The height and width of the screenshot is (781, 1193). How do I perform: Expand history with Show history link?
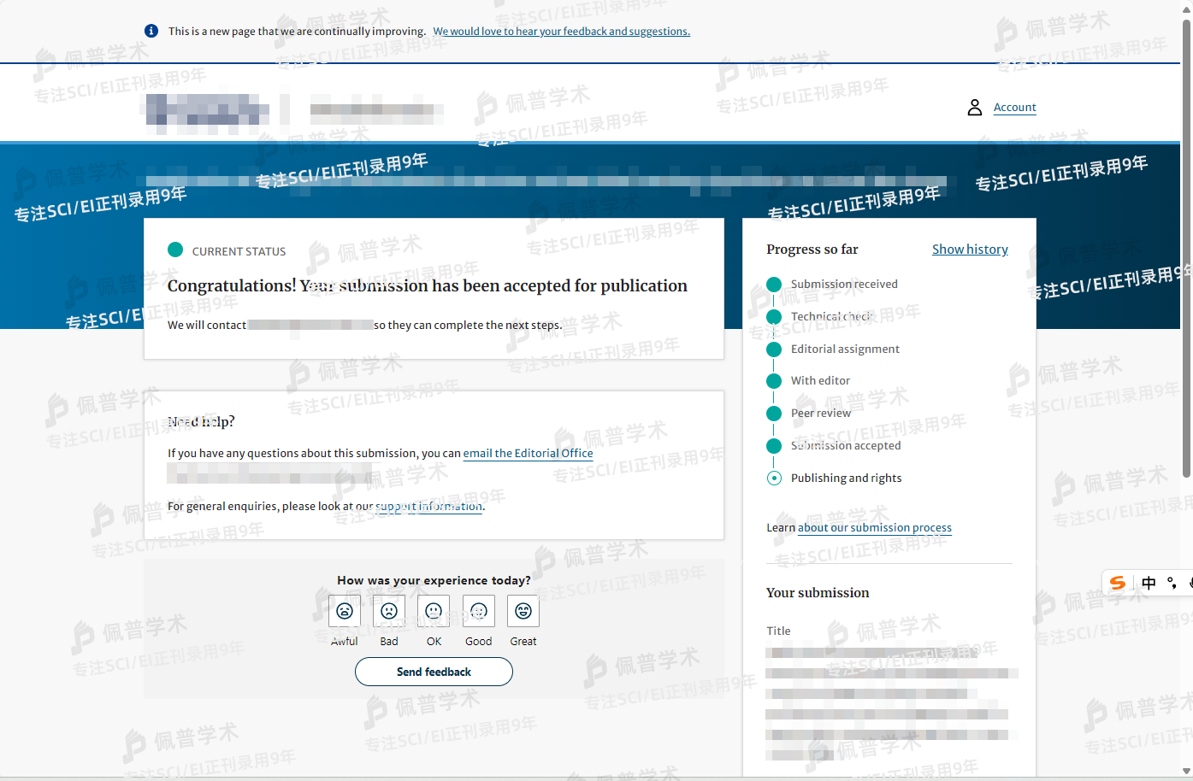[970, 250]
